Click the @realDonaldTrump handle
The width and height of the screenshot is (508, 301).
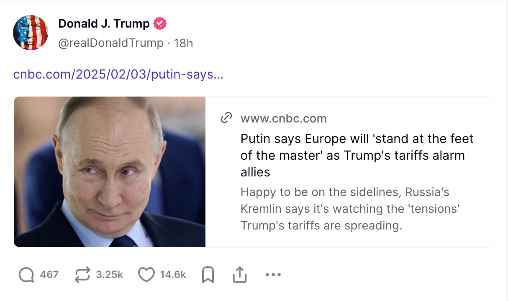click(x=110, y=43)
